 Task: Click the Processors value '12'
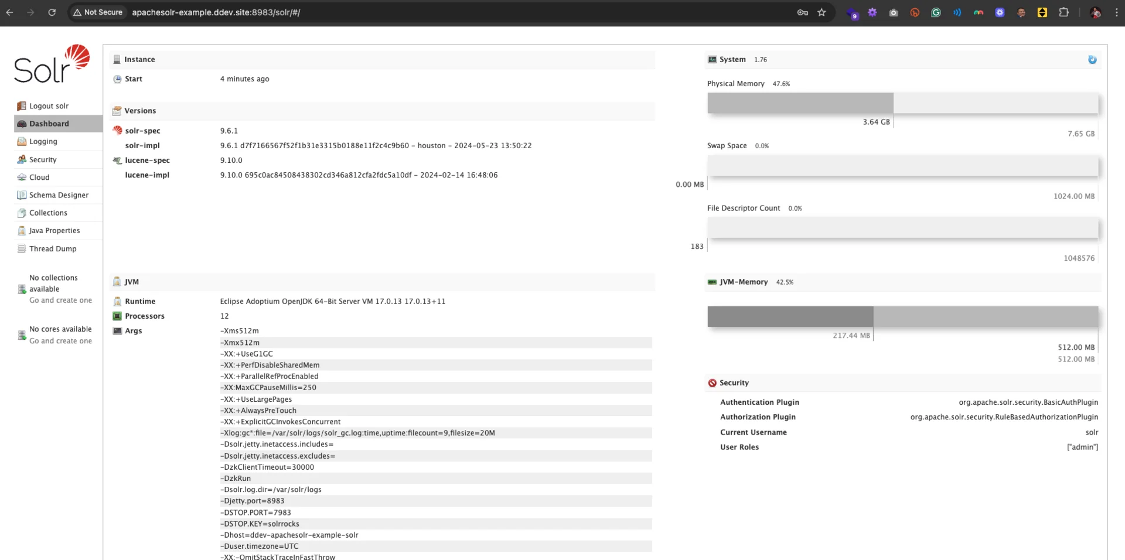click(224, 316)
